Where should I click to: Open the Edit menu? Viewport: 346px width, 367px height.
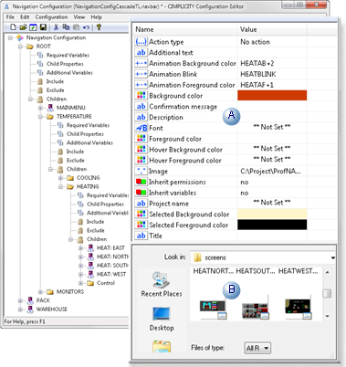(x=25, y=17)
